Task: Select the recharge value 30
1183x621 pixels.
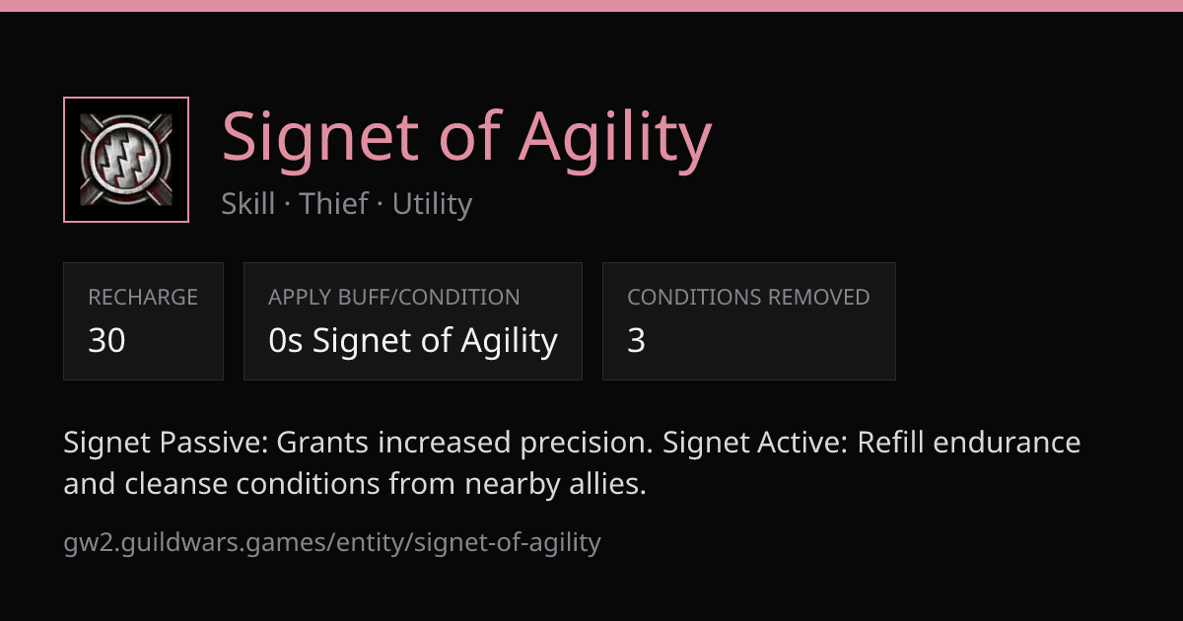Action: pos(106,341)
